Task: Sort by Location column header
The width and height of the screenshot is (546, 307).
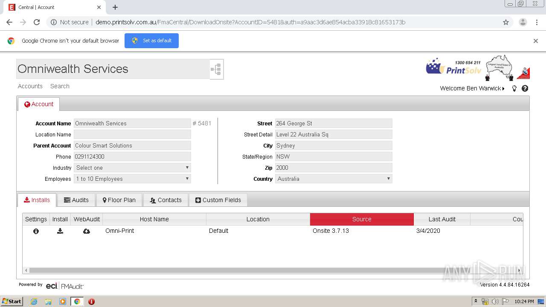Action: click(x=258, y=219)
